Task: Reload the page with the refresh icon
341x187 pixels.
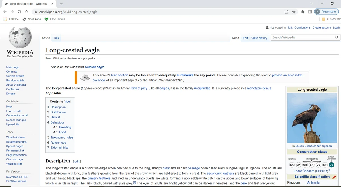Action: click(x=19, y=12)
